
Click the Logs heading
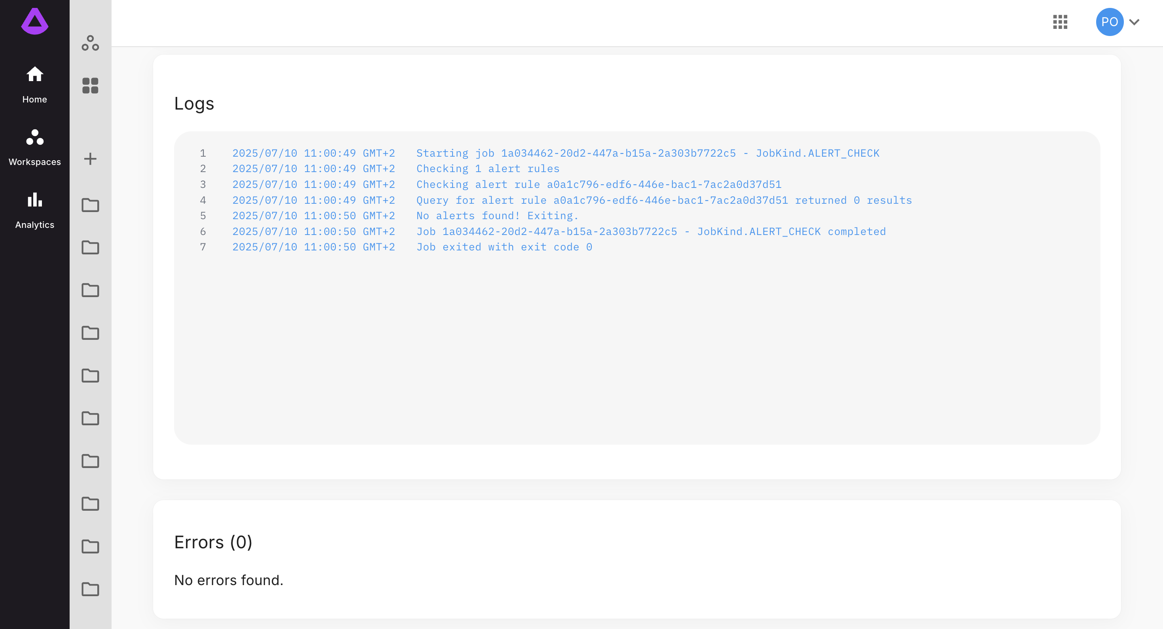[x=194, y=104]
